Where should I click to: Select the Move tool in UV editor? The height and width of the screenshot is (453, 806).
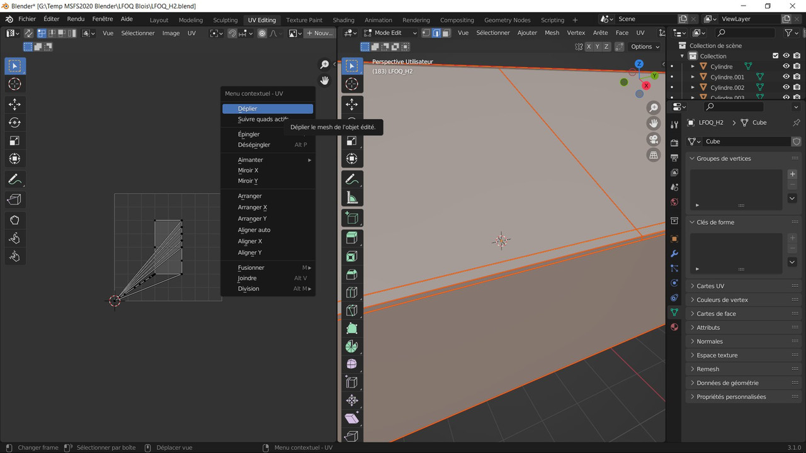click(x=15, y=104)
